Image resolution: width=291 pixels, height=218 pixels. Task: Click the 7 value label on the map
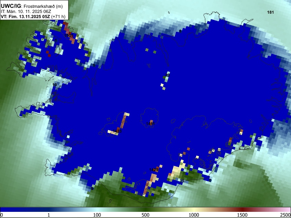coord(210,180)
